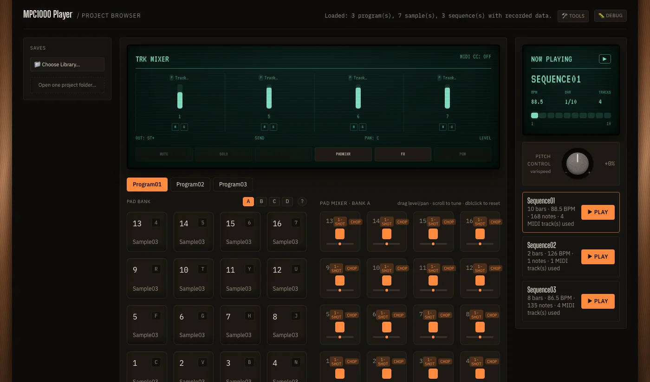Click the pitch control varispeed knob

point(578,164)
